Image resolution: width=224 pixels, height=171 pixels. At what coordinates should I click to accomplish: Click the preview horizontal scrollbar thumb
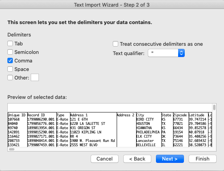click(x=12, y=149)
